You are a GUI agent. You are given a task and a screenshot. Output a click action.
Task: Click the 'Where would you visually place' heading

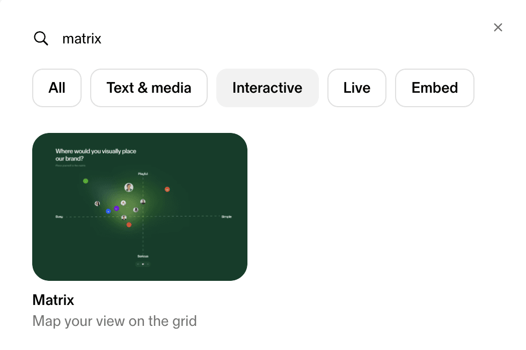point(96,151)
